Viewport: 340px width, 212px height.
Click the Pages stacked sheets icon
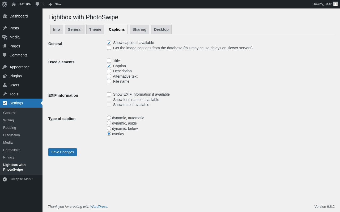pos(5,46)
